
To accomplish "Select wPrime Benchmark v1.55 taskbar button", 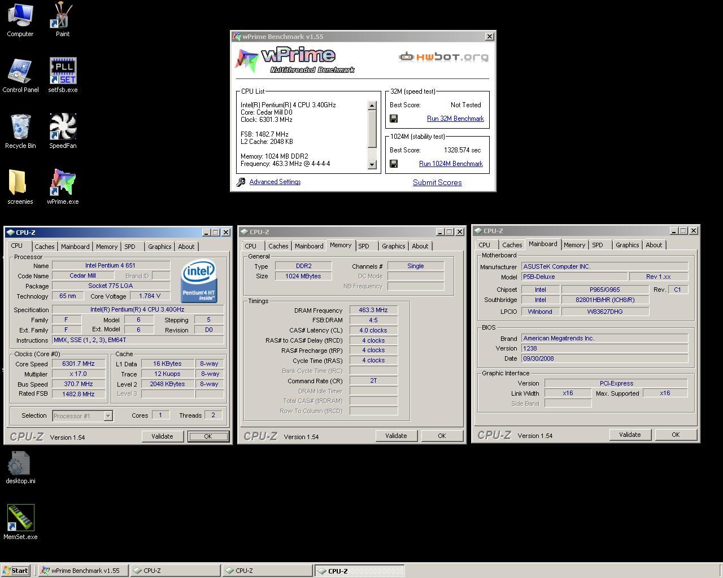I will pyautogui.click(x=84, y=571).
